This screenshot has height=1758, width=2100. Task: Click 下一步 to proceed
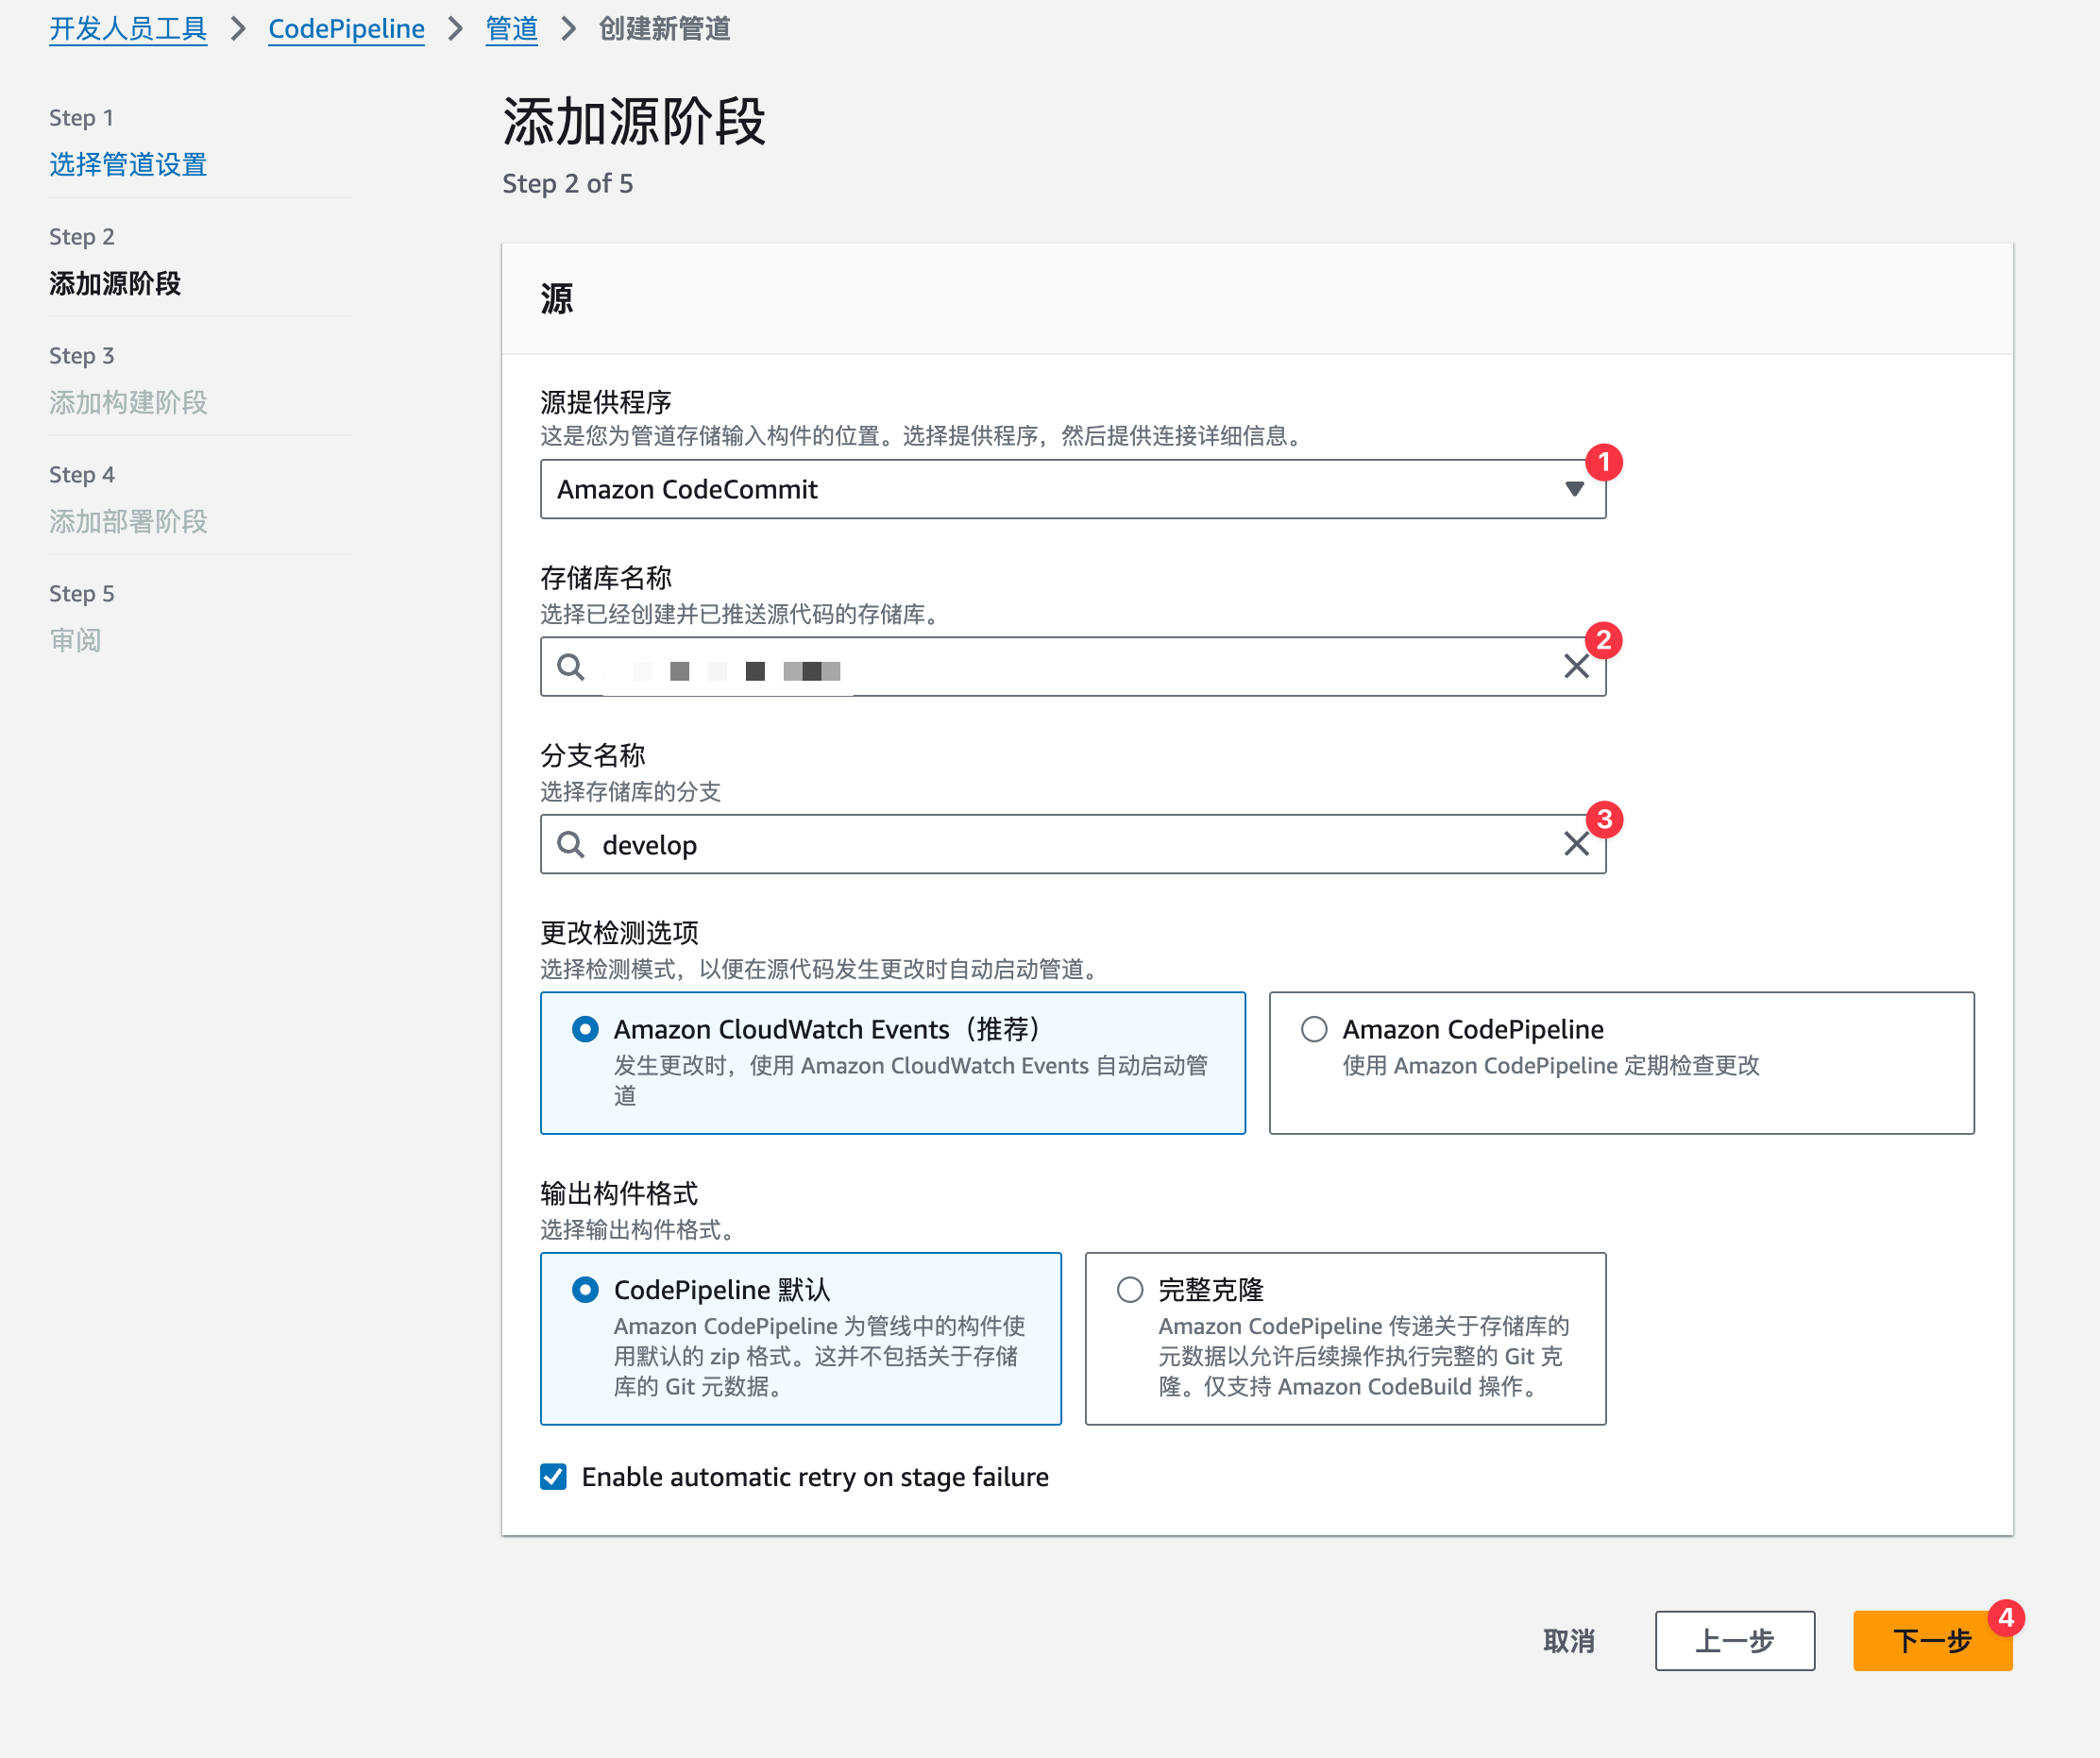click(1931, 1640)
